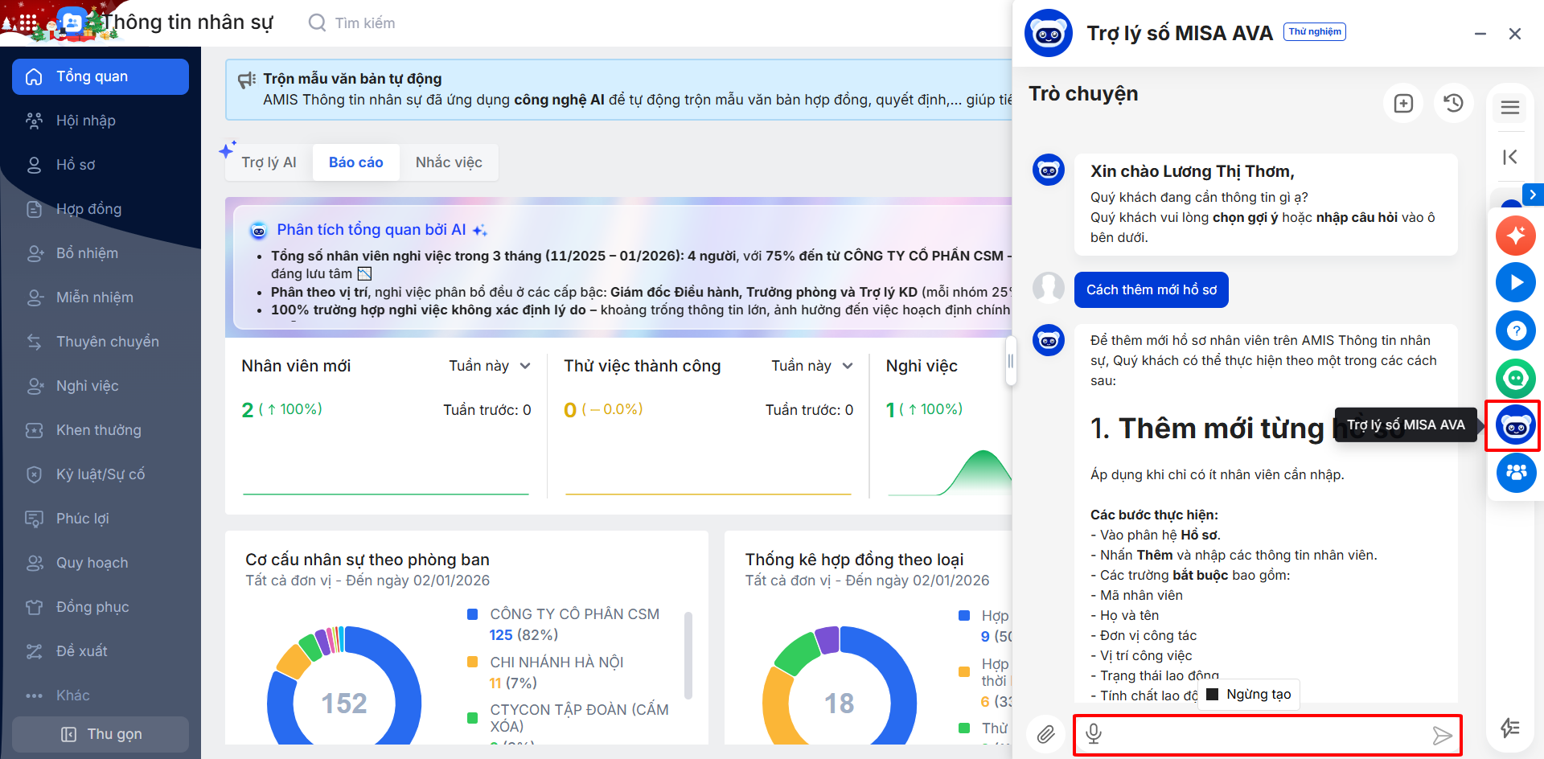Click the 125 (82%) legend value
The width and height of the screenshot is (1544, 759).
[524, 635]
